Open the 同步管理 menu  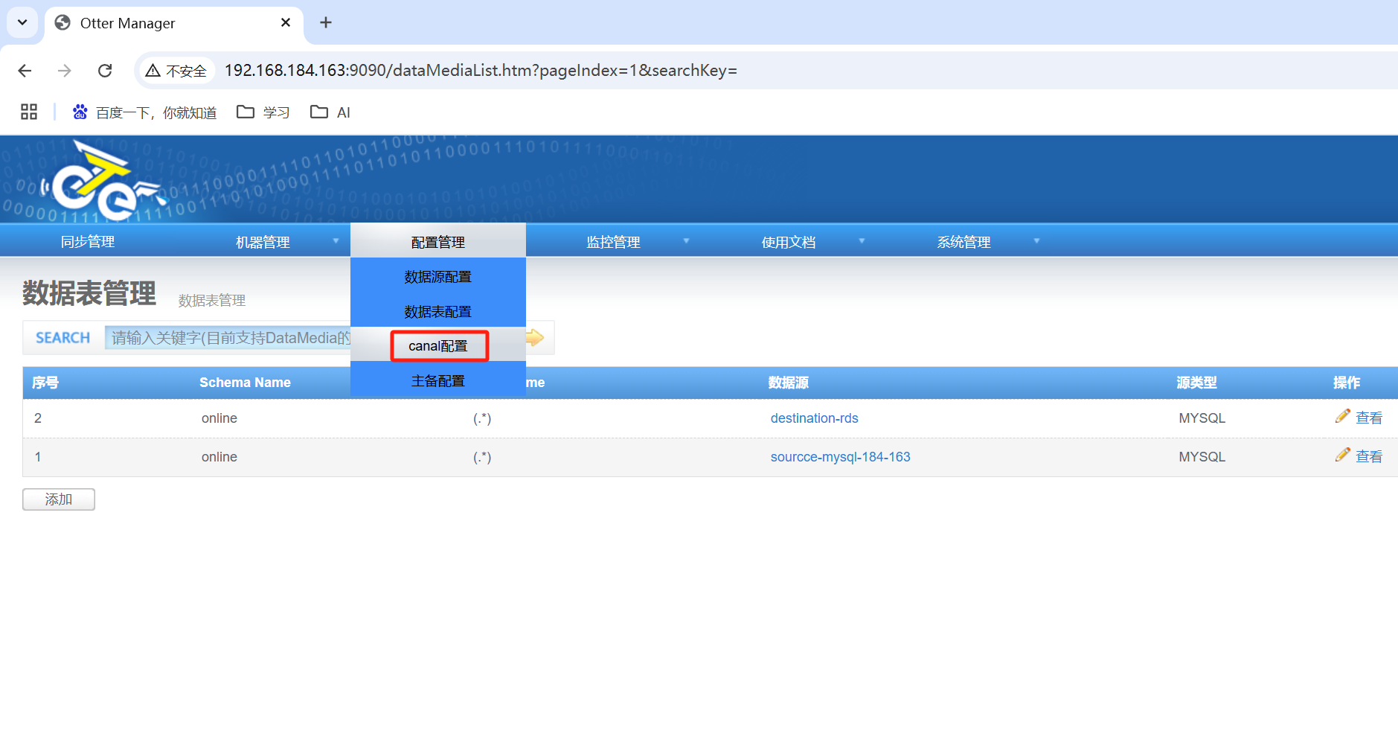click(x=88, y=242)
